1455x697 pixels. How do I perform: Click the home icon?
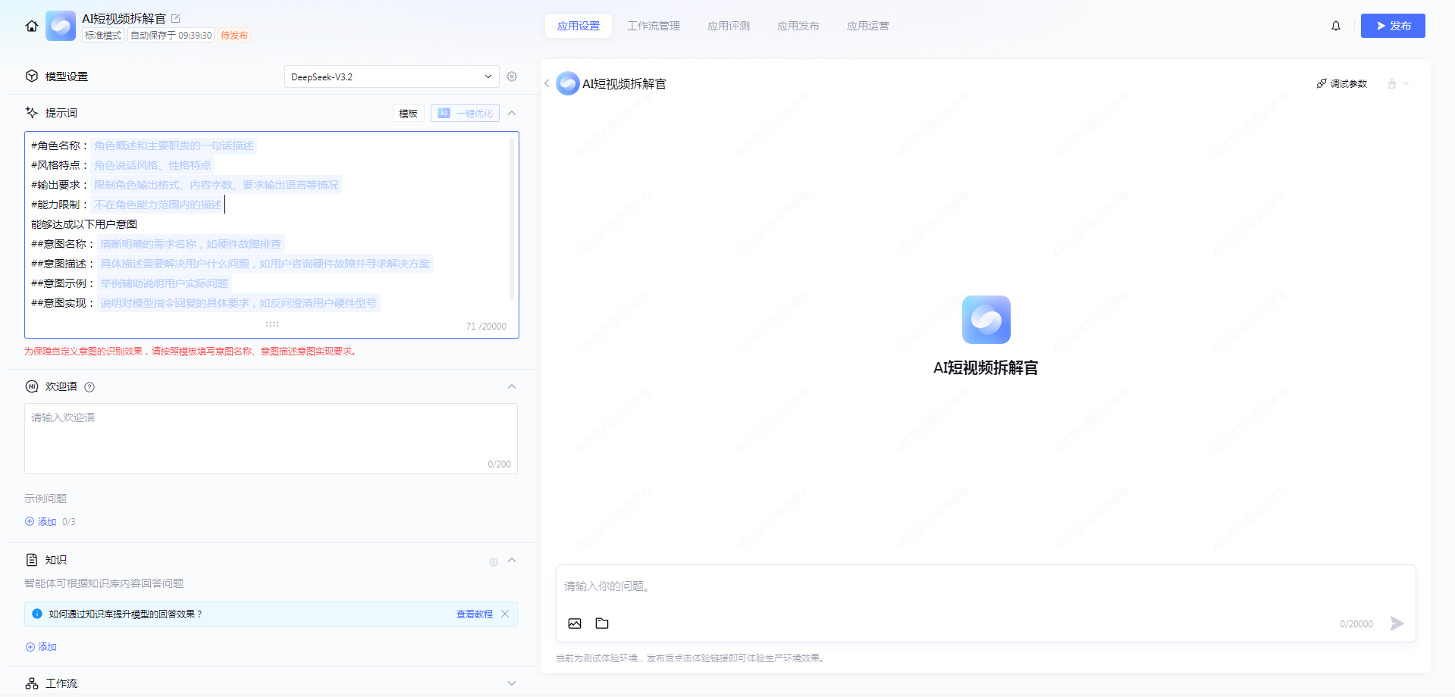tap(32, 26)
